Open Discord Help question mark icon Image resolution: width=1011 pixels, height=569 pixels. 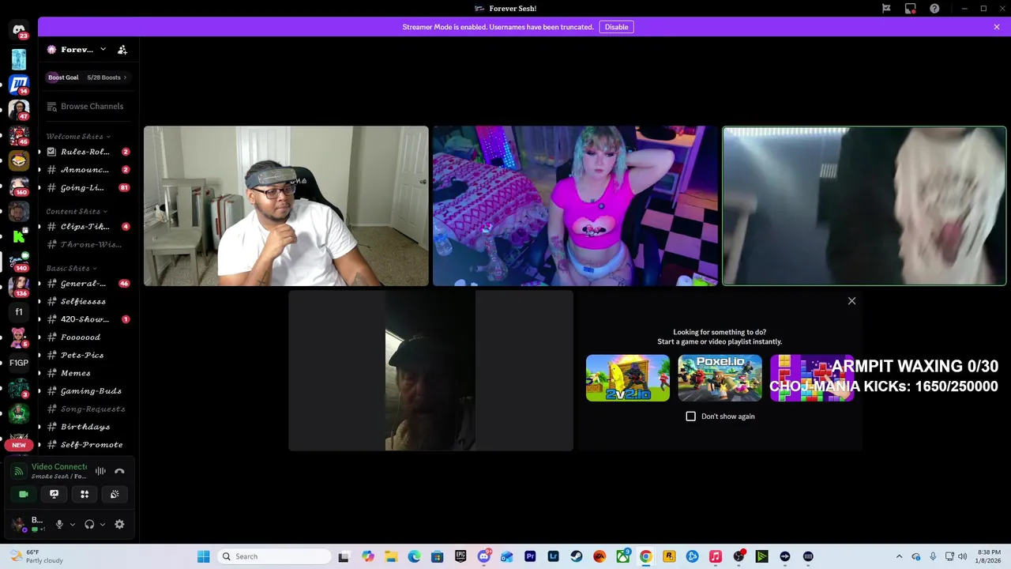(934, 9)
